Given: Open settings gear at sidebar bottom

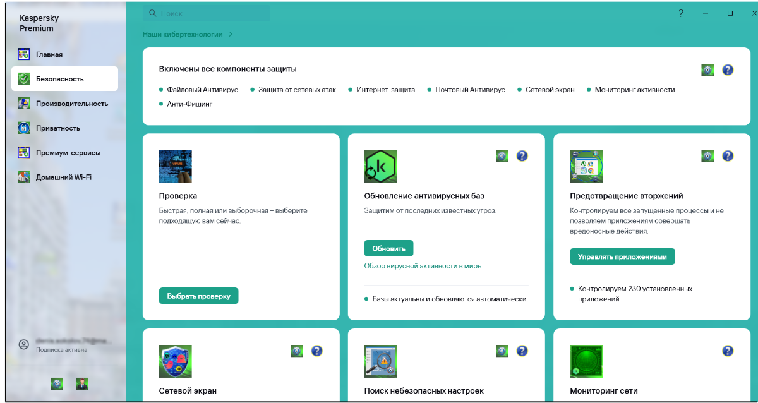Looking at the screenshot, I should point(57,383).
